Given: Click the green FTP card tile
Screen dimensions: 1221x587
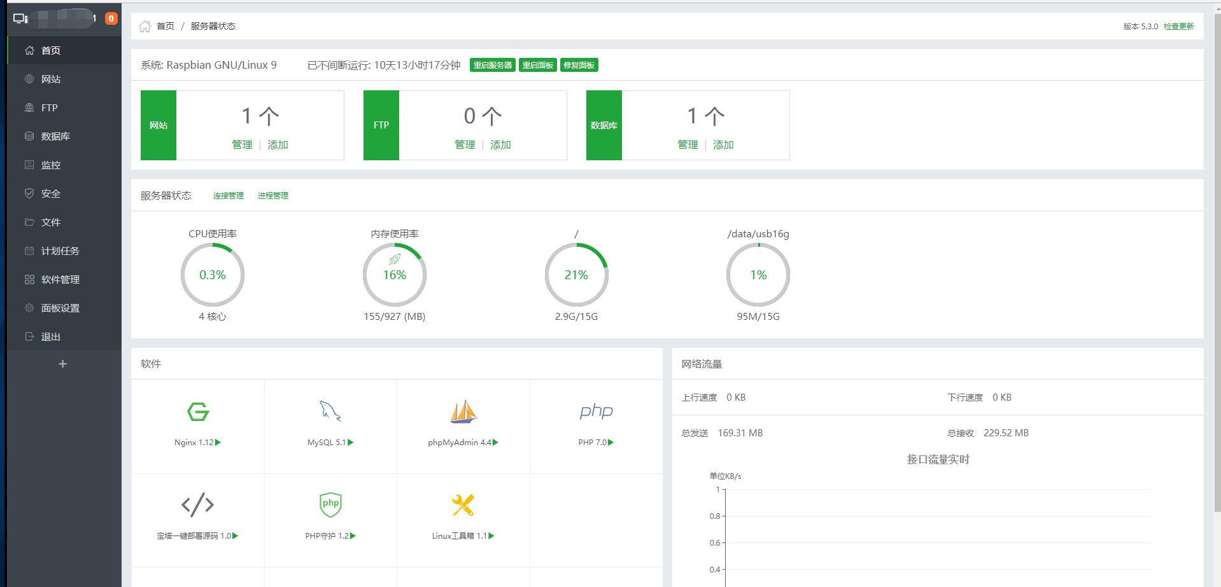Looking at the screenshot, I should [x=381, y=125].
